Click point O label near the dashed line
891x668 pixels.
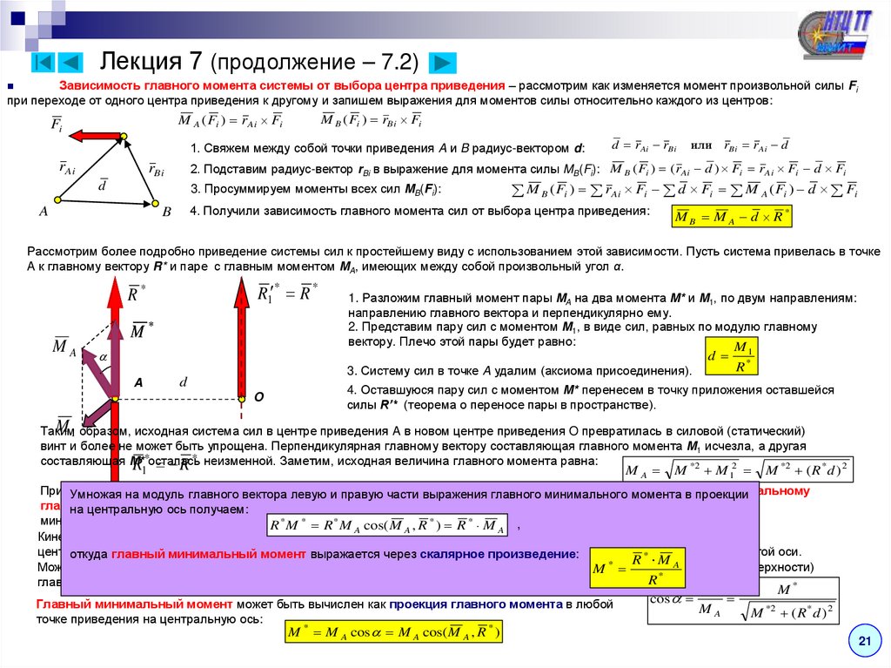pos(258,396)
